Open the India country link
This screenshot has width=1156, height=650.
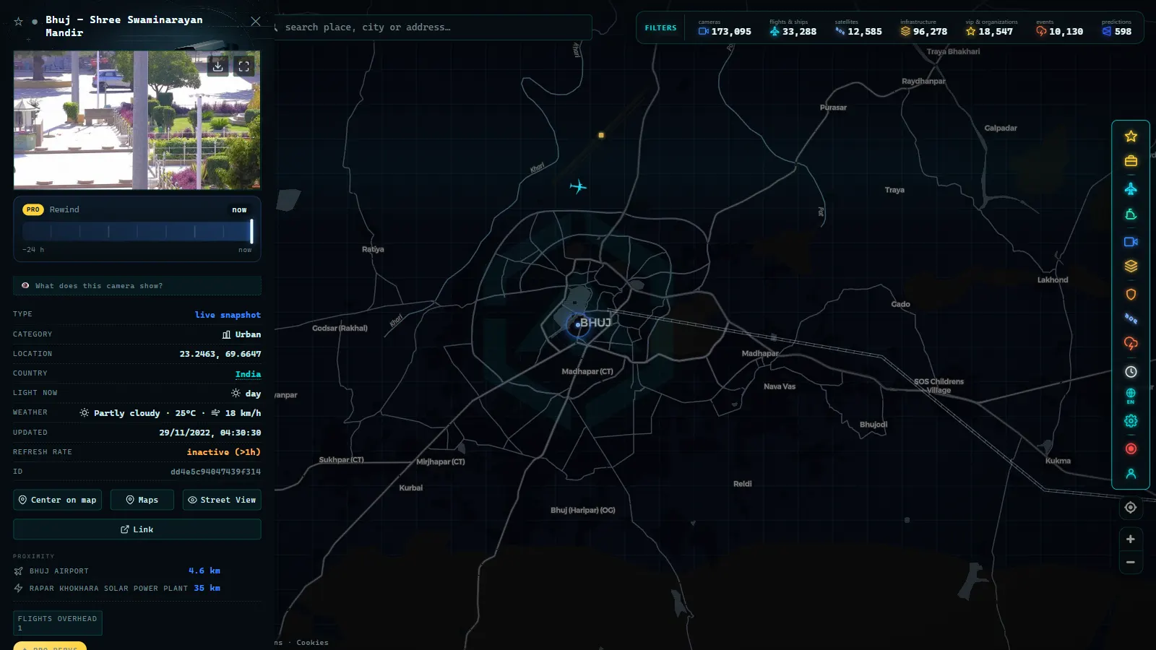tap(248, 374)
